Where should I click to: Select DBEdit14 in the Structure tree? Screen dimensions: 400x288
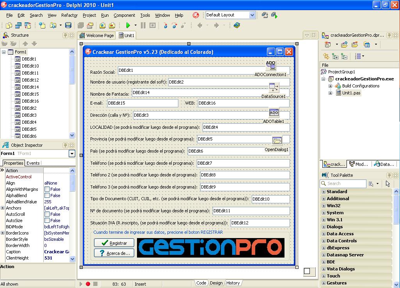click(x=30, y=87)
